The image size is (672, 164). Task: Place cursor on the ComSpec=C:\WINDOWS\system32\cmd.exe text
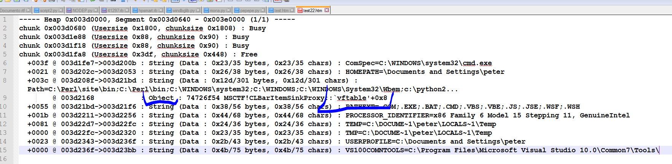pyautogui.click(x=418, y=63)
